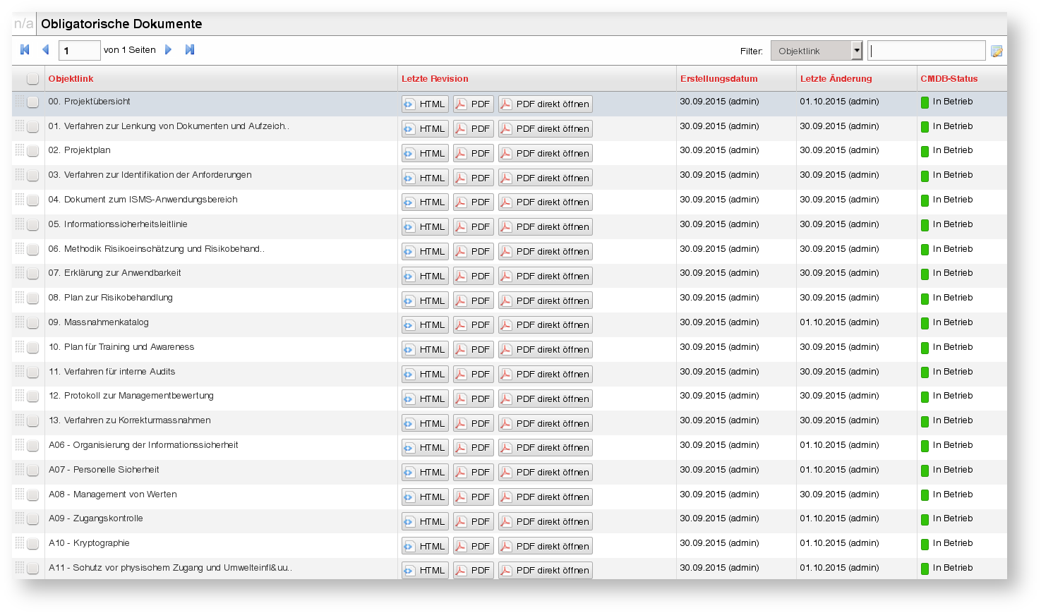Click the drag handle of 00. Projektübersicht row

click(x=20, y=102)
